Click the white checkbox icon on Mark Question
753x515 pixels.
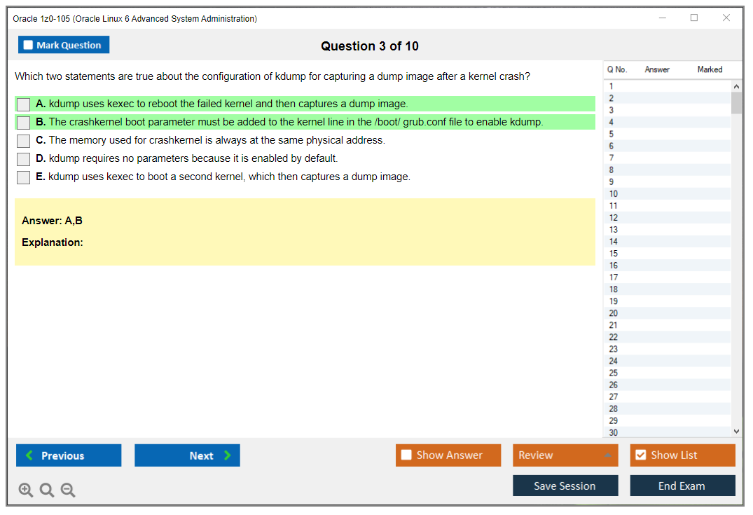click(27, 44)
